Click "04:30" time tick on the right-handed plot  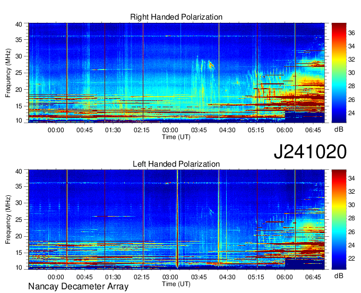coord(227,130)
